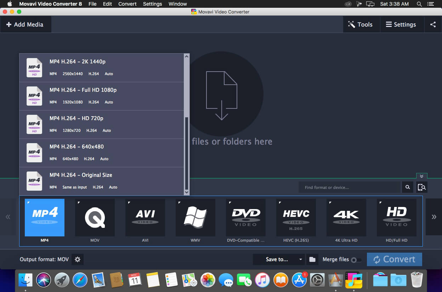
Task: Pick the 4K Ultra HD format icon
Action: (346, 217)
